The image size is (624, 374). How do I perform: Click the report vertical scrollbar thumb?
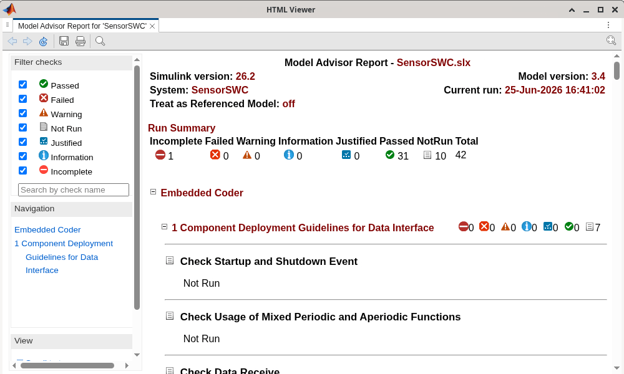617,70
